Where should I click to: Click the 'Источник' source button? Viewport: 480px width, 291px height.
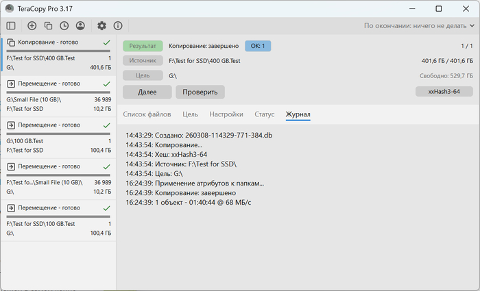pyautogui.click(x=143, y=60)
